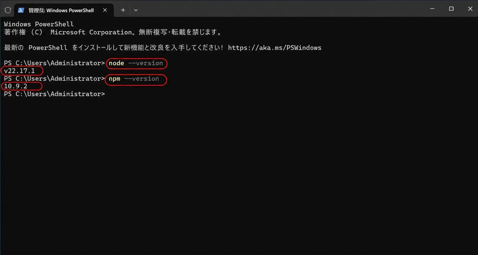
Task: Click the last empty PS prompt line
Action: tap(54, 94)
